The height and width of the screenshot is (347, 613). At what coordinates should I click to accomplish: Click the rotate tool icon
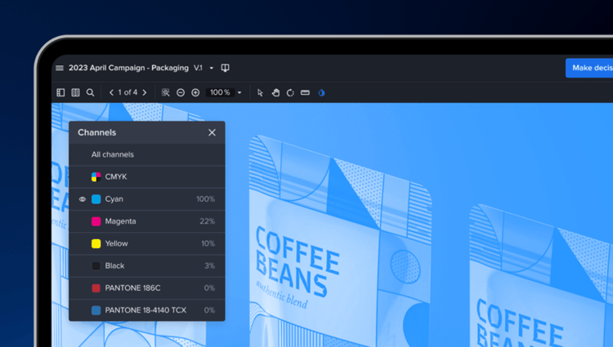pyautogui.click(x=290, y=93)
